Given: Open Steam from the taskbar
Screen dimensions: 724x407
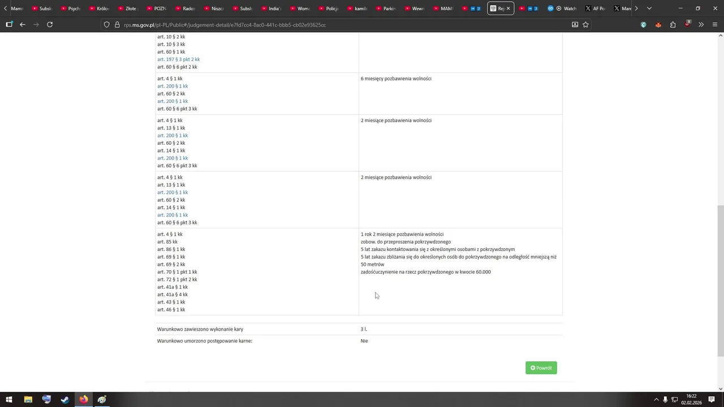Looking at the screenshot, I should [65, 400].
